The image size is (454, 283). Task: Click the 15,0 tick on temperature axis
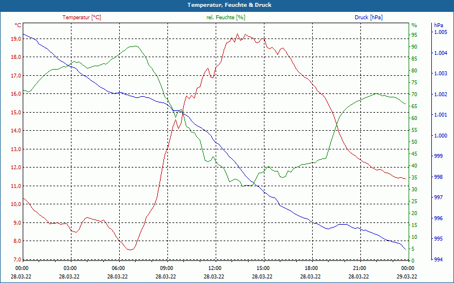[x=16, y=112]
